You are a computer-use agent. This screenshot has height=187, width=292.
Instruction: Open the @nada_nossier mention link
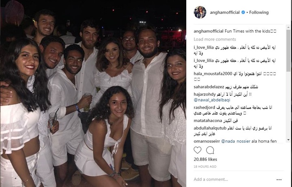tap(236, 141)
